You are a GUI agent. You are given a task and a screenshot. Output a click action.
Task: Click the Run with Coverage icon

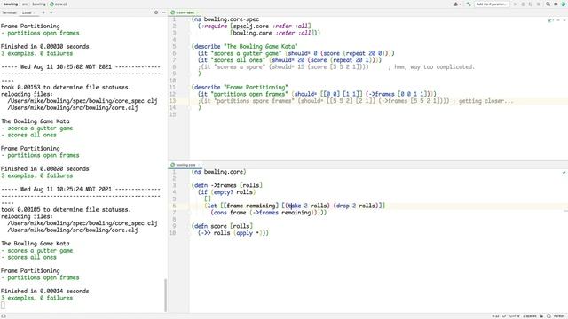(x=531, y=4)
